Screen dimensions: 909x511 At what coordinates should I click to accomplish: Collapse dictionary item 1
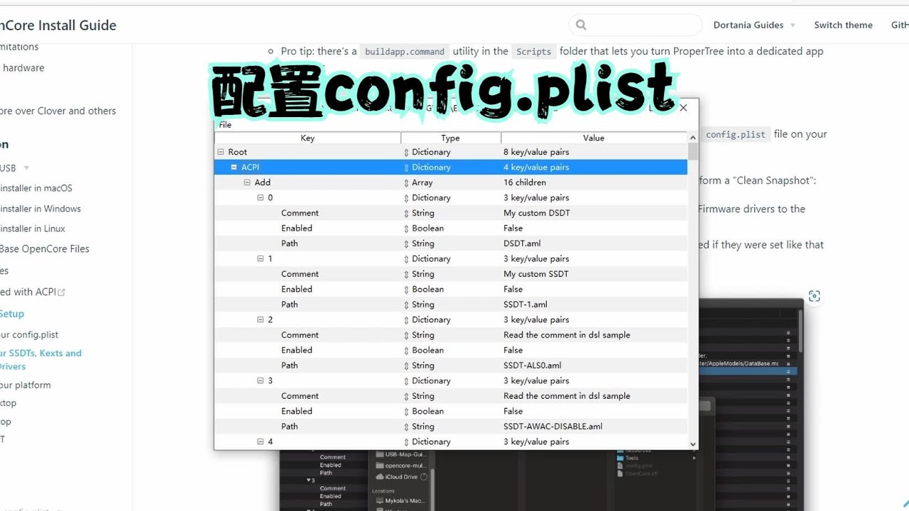pyautogui.click(x=260, y=259)
